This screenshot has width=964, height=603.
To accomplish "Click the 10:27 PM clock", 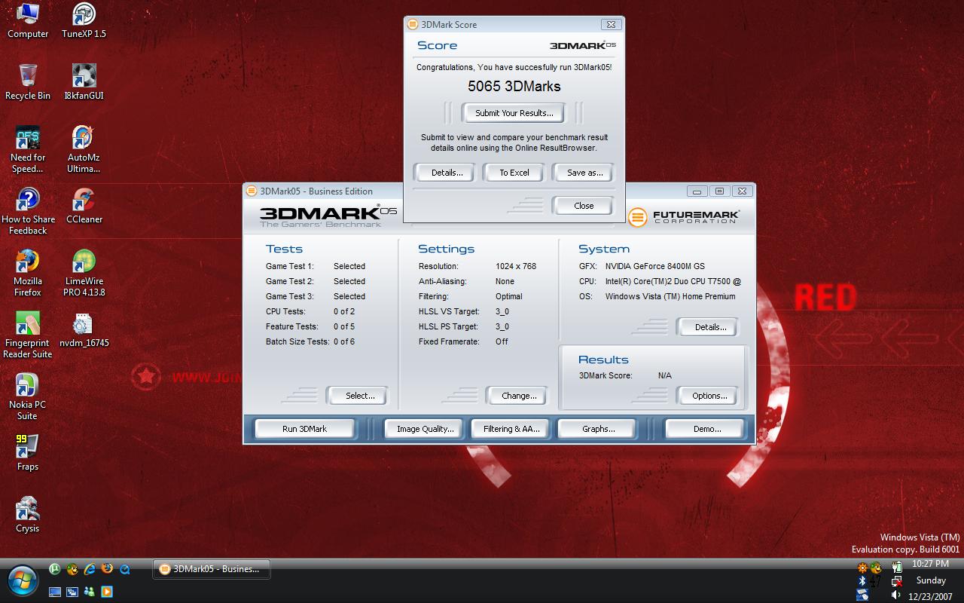I will 930,564.
